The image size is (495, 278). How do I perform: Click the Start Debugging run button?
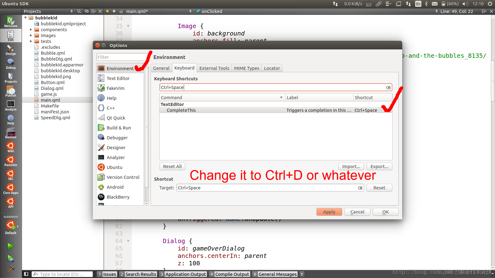click(11, 258)
